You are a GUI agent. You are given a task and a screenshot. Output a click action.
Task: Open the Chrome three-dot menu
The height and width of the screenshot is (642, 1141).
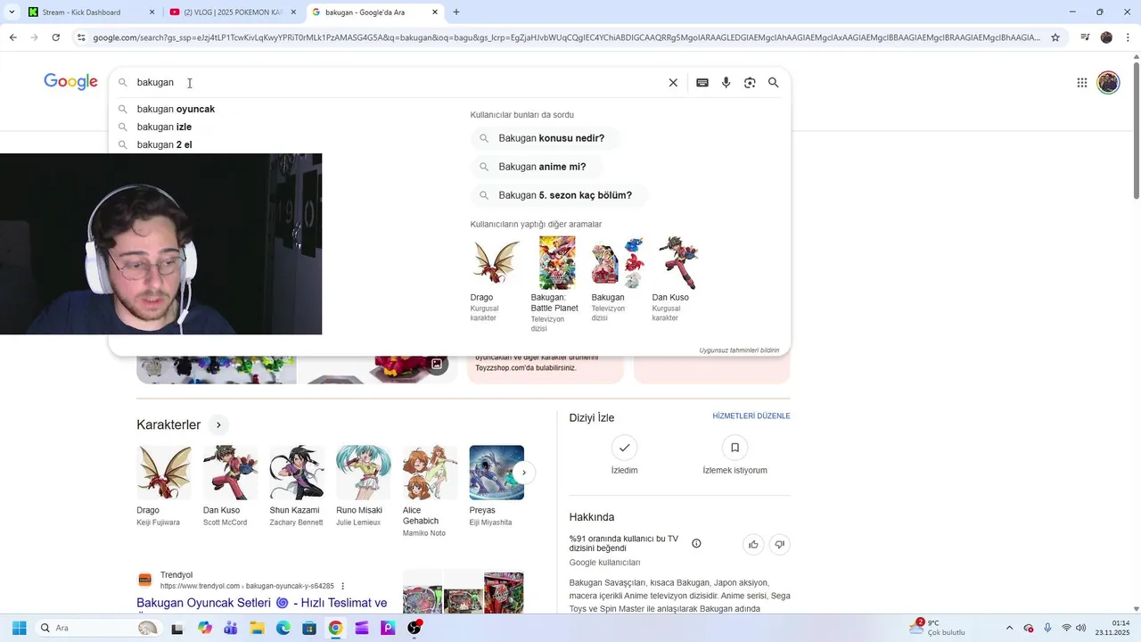coord(1128,37)
